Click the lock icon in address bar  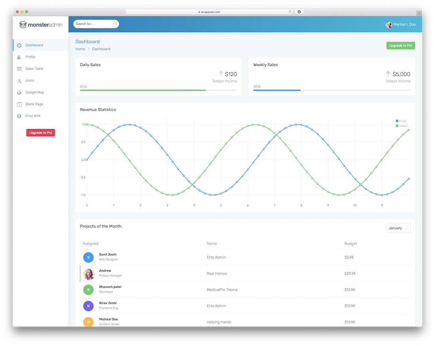click(199, 12)
